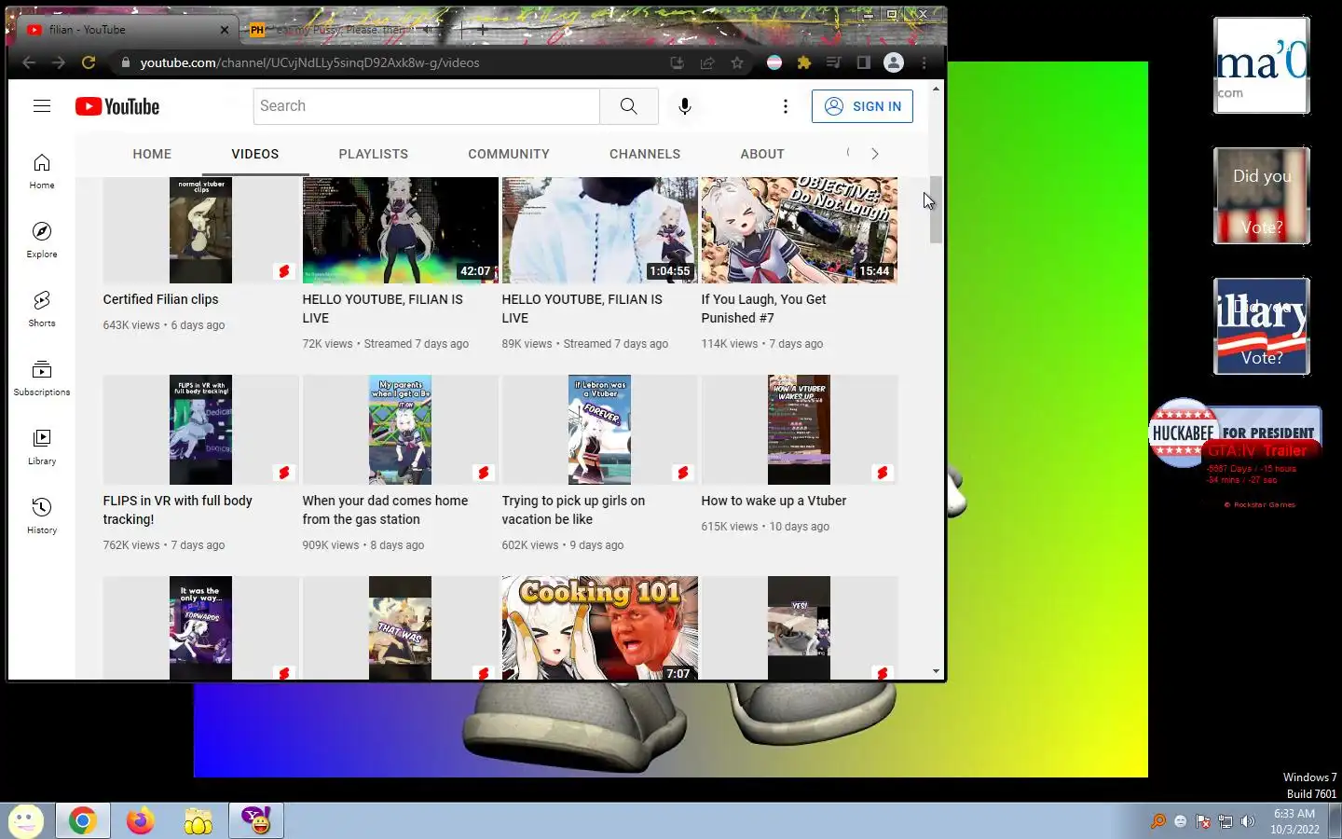1342x839 pixels.
Task: Open Shorts in the sidebar
Action: pos(42,309)
